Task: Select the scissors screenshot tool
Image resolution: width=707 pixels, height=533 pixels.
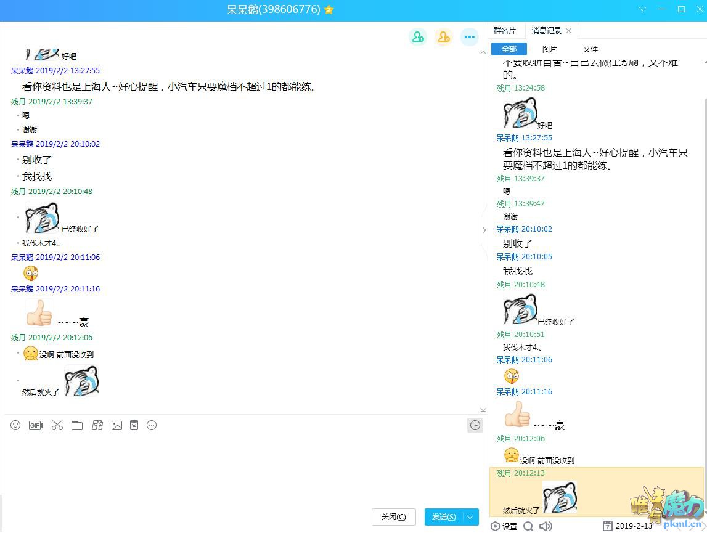Action: 57,425
